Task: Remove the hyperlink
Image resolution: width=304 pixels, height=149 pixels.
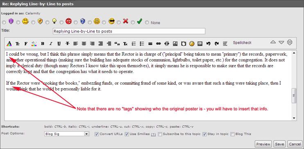Action: pyautogui.click(x=167, y=44)
